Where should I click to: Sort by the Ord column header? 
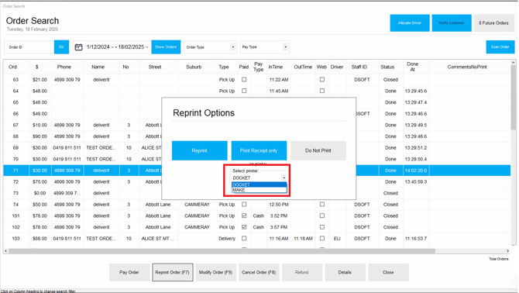pyautogui.click(x=13, y=67)
